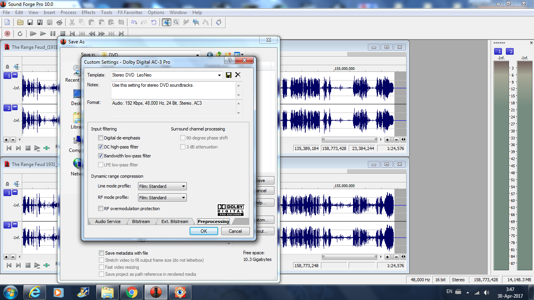Toggle Loop Playback in transport bar
The width and height of the screenshot is (534, 300).
click(x=20, y=34)
